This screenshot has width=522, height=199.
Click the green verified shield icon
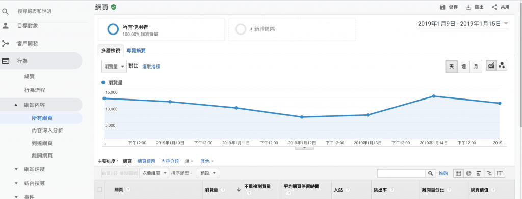click(114, 7)
